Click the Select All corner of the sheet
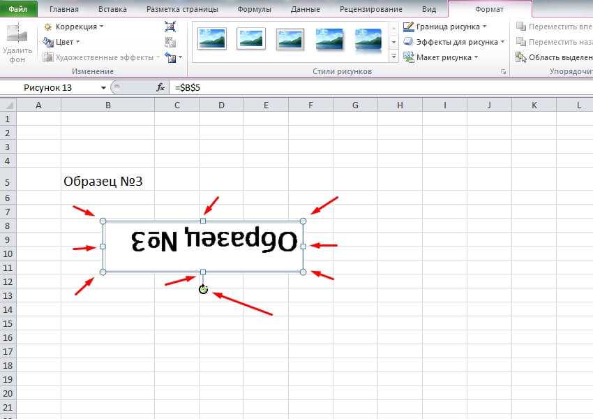Viewport: 593px width, 419px height. point(8,105)
